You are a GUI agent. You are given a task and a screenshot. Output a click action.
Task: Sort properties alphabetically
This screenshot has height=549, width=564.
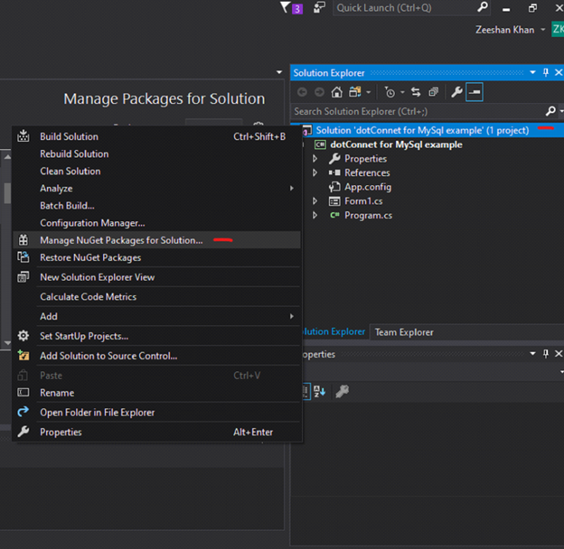[x=319, y=391]
